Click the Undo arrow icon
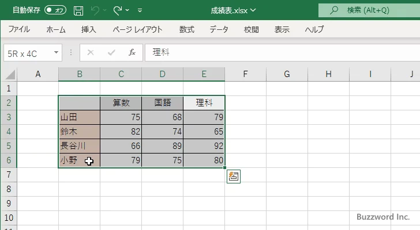This screenshot has width=420, height=230. (x=96, y=10)
